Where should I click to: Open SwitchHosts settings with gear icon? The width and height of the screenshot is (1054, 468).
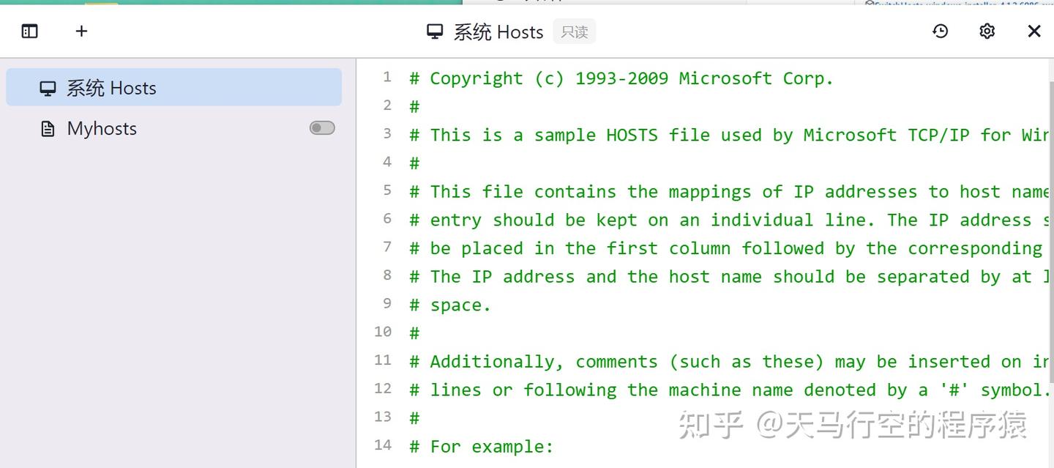click(x=986, y=31)
